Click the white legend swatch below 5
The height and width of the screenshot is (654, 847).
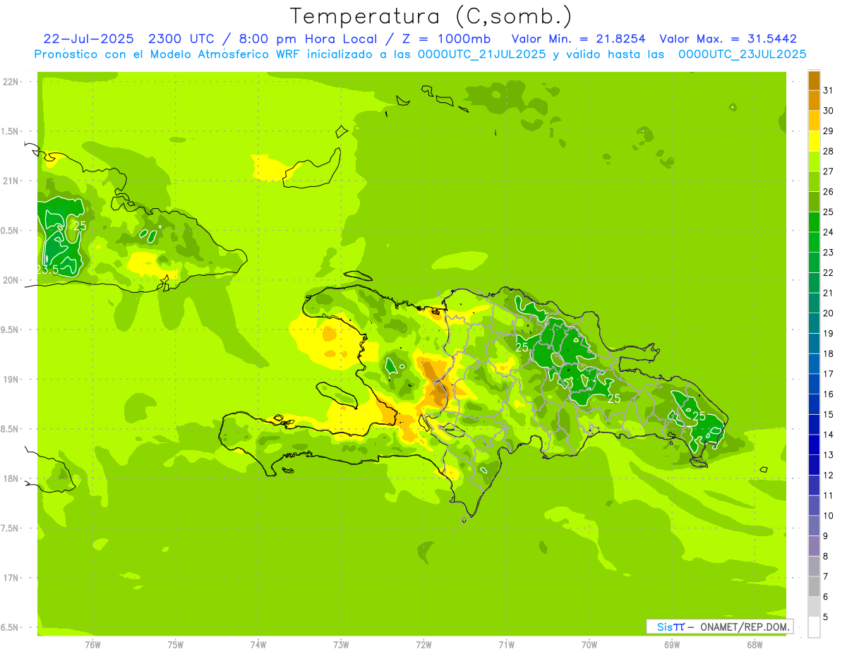[814, 627]
